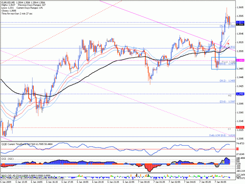Click the 1.3465 price axis label

[240, 69]
